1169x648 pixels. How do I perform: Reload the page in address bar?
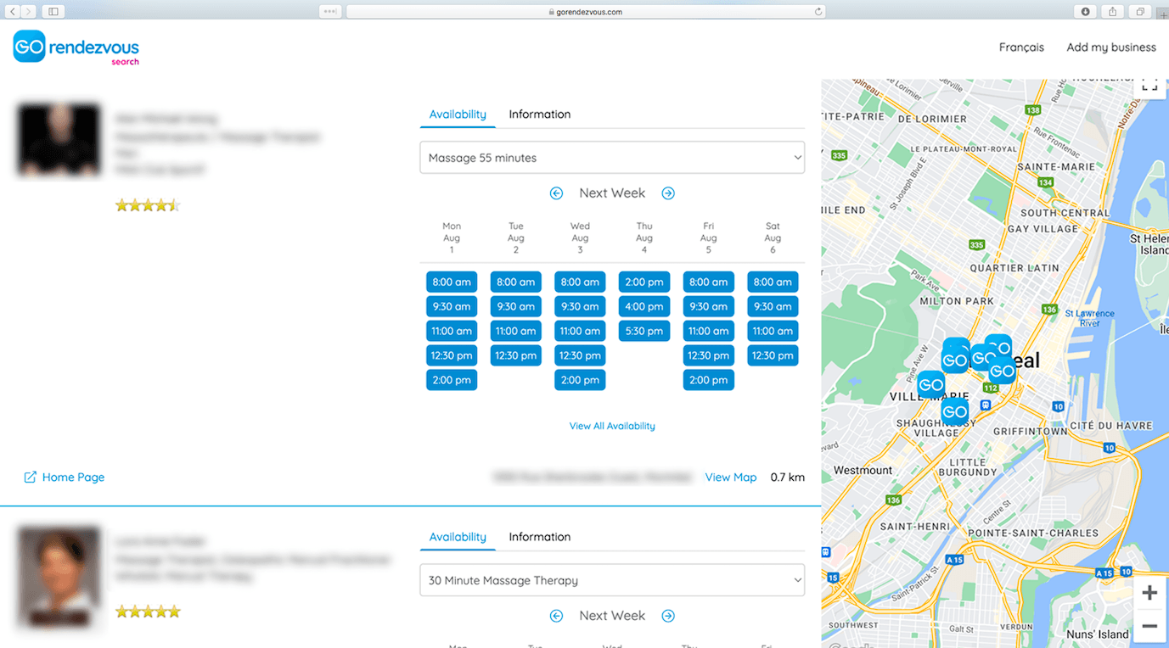pos(818,12)
